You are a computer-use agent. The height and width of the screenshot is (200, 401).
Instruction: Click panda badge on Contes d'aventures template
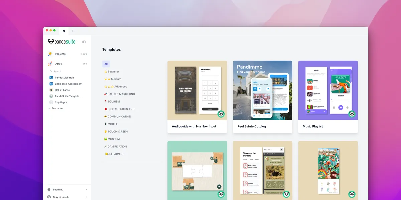tap(352, 194)
